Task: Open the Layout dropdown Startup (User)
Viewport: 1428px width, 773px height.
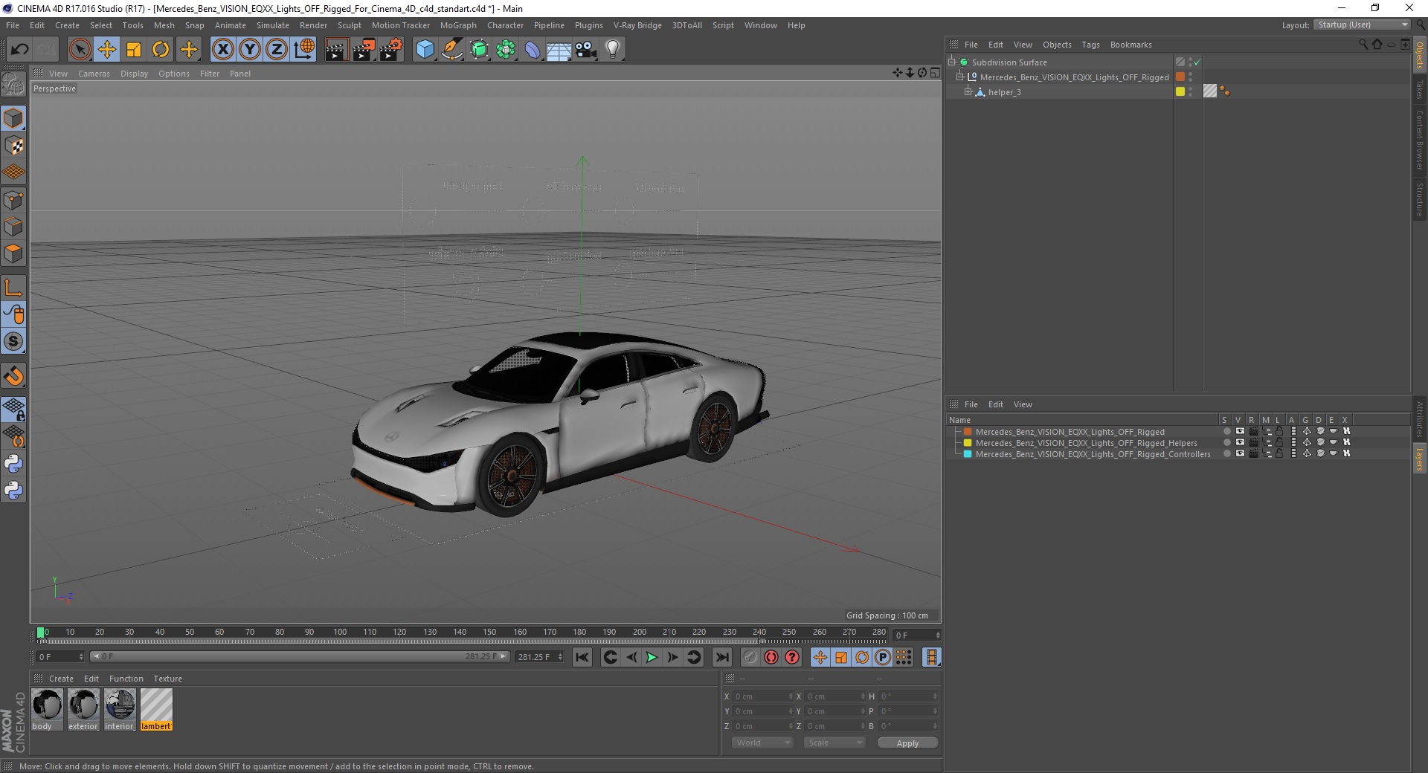Action: click(x=1362, y=25)
